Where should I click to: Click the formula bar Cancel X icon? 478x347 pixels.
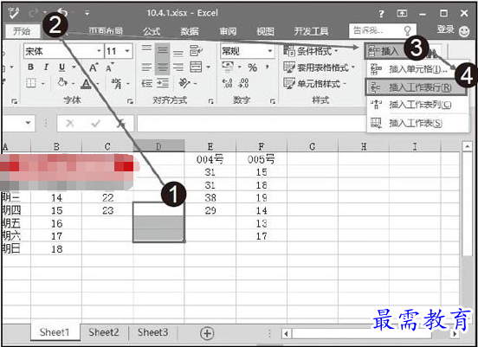point(70,123)
